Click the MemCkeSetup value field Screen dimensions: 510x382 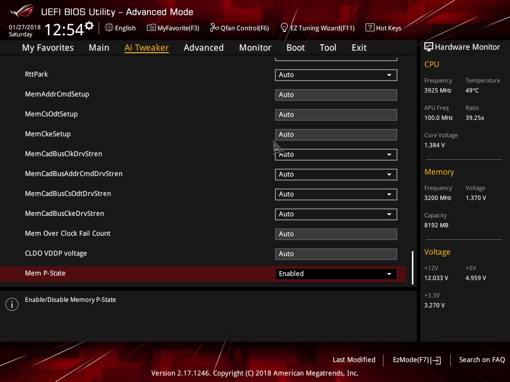click(336, 135)
